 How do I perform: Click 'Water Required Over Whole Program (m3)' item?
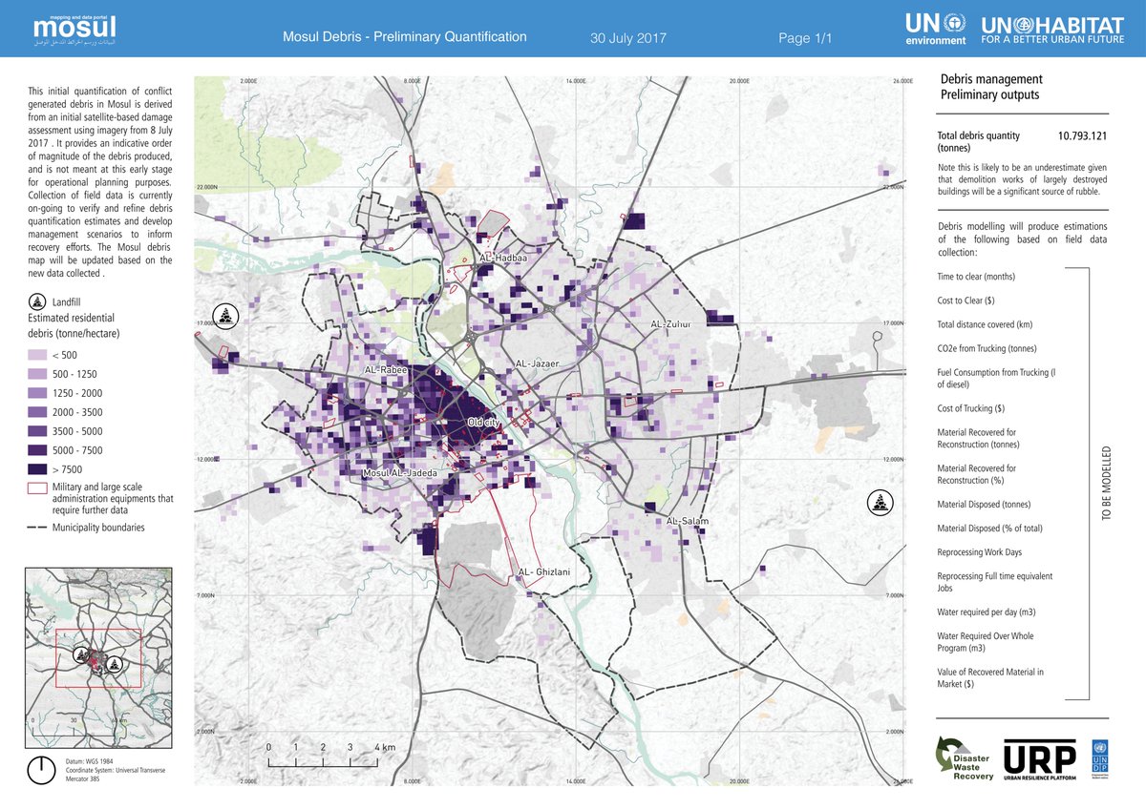tap(986, 641)
